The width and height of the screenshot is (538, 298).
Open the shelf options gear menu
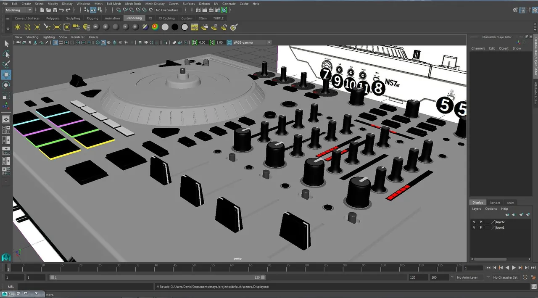coord(8,29)
